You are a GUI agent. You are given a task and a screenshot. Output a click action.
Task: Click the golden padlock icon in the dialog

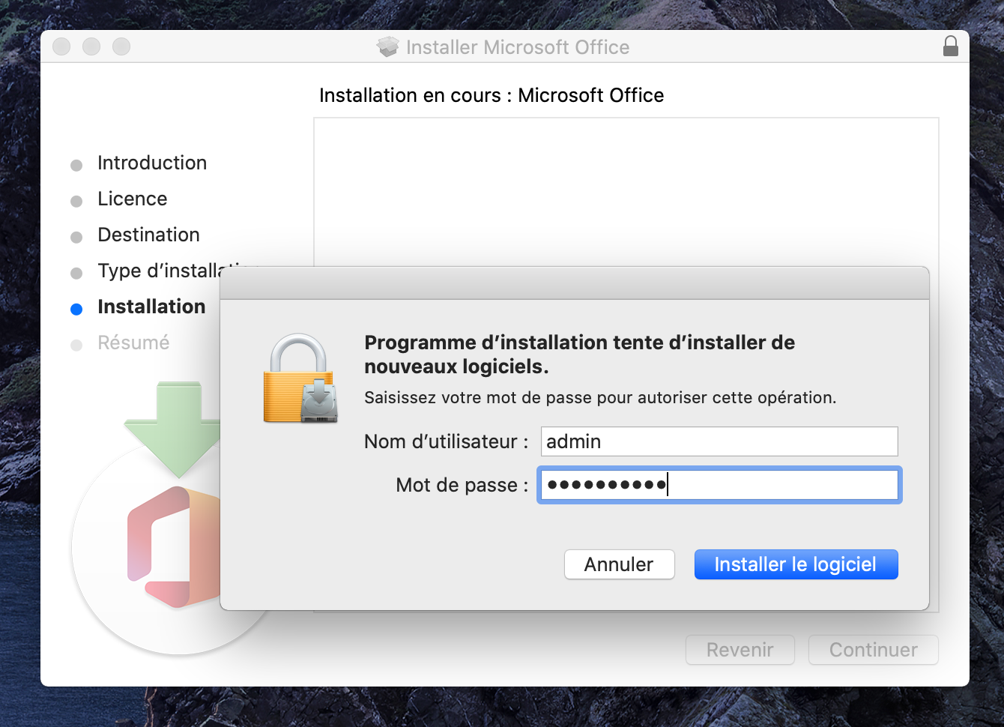300,378
